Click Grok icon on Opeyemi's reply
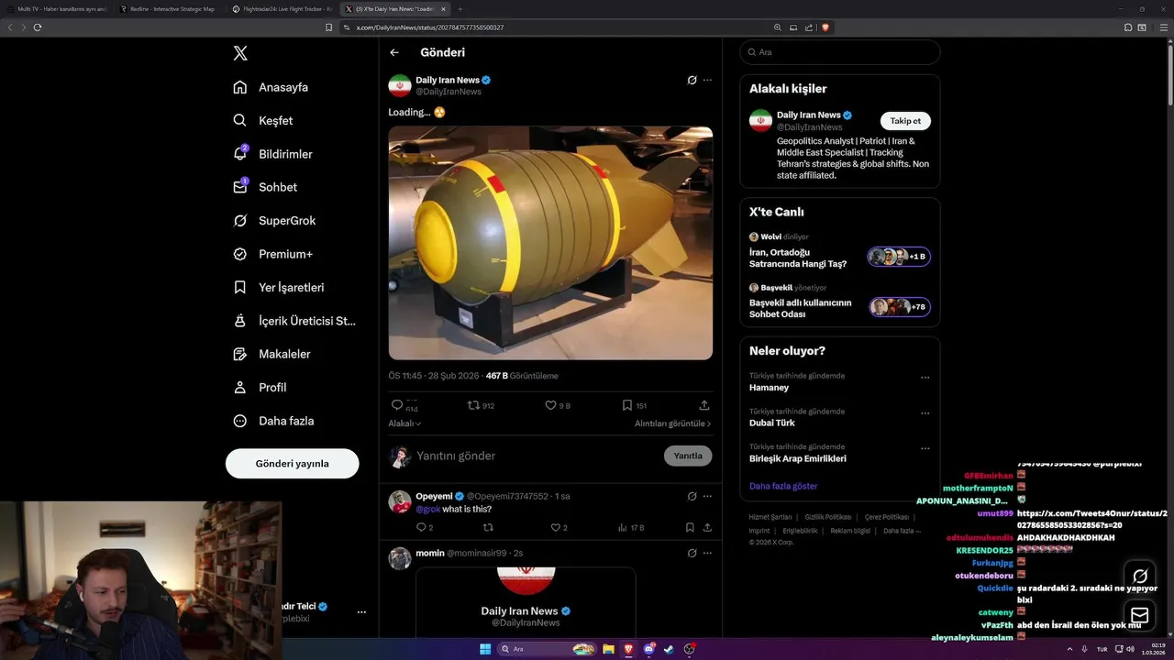Viewport: 1174px width, 660px height. 692,496
